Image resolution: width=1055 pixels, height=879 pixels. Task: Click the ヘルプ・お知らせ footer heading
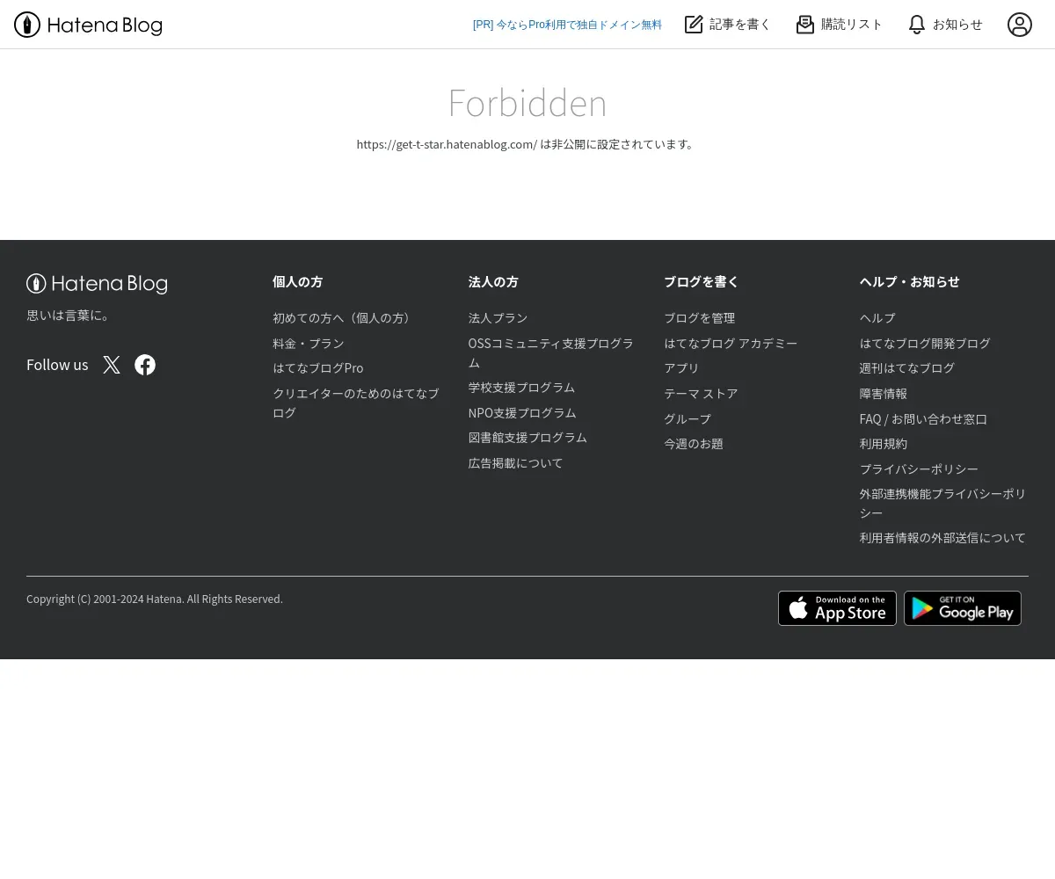pyautogui.click(x=910, y=282)
